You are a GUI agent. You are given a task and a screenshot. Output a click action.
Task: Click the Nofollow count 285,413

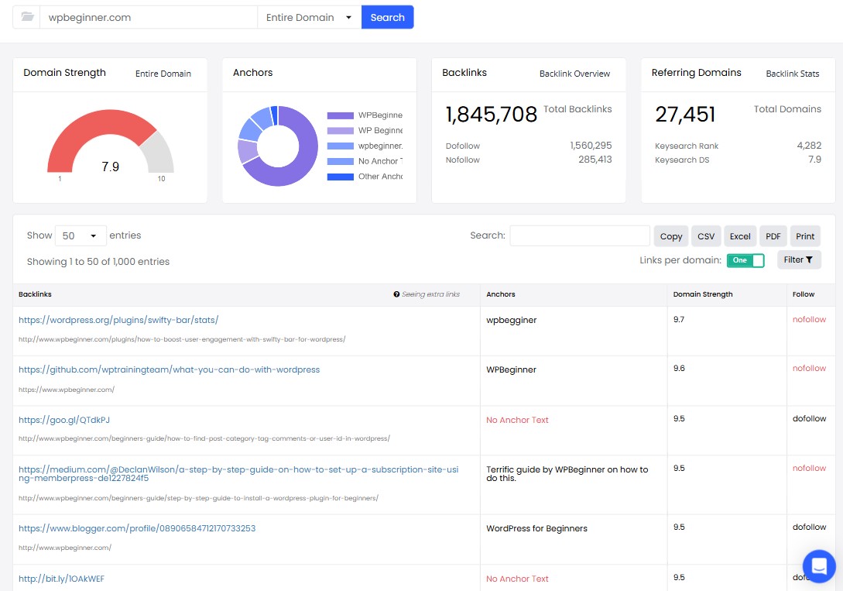(x=595, y=160)
